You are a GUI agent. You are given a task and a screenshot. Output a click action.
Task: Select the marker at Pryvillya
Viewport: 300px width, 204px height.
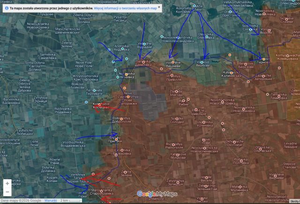(171, 75)
